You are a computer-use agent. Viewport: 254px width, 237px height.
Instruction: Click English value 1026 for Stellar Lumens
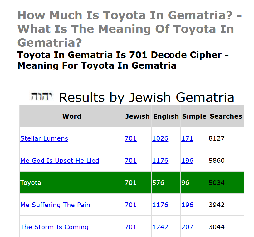click(160, 138)
